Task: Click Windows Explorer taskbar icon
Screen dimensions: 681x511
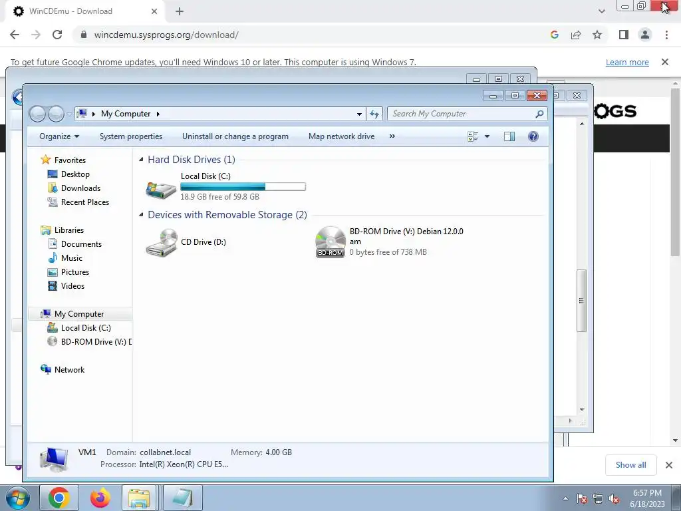Action: pos(139,498)
